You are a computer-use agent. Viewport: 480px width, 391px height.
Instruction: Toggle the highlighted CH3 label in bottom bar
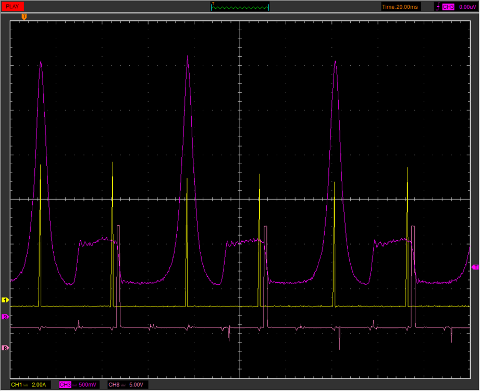[65, 385]
